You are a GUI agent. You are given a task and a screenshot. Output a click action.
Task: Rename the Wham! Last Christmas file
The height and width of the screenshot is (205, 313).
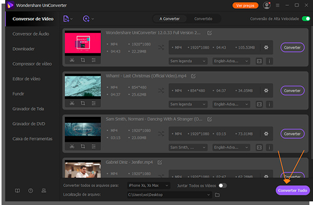coord(194,76)
